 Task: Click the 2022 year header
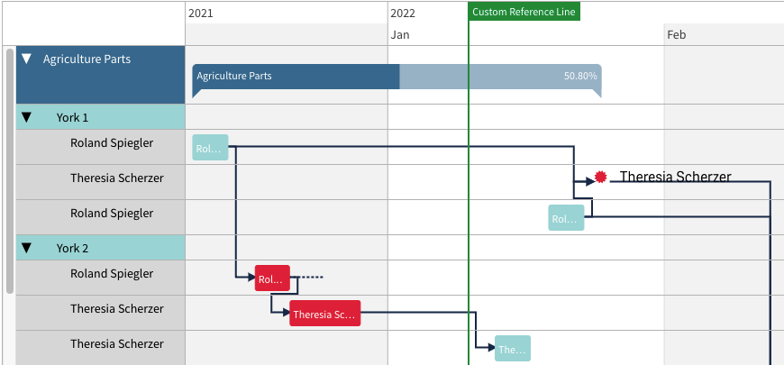point(403,13)
